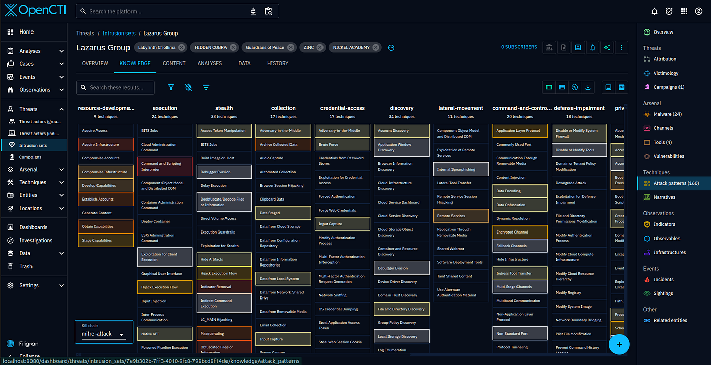Export matrix as image

(x=608, y=87)
